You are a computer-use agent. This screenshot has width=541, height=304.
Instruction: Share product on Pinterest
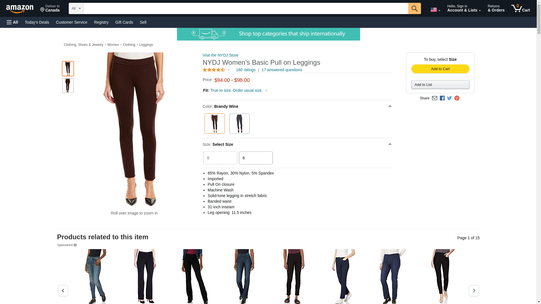(x=457, y=98)
